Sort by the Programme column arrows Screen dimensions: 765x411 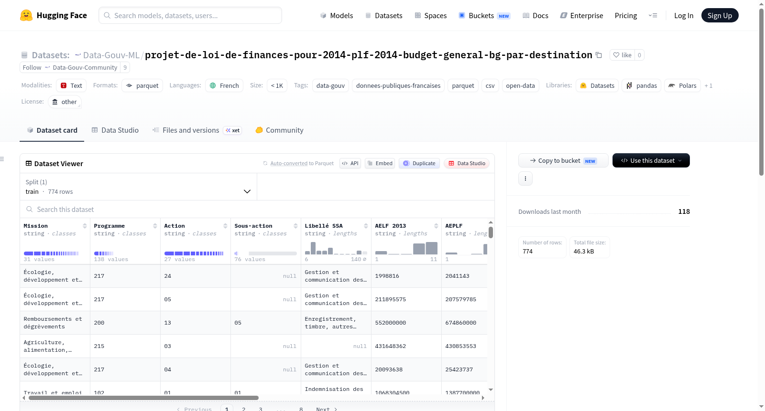pos(155,226)
